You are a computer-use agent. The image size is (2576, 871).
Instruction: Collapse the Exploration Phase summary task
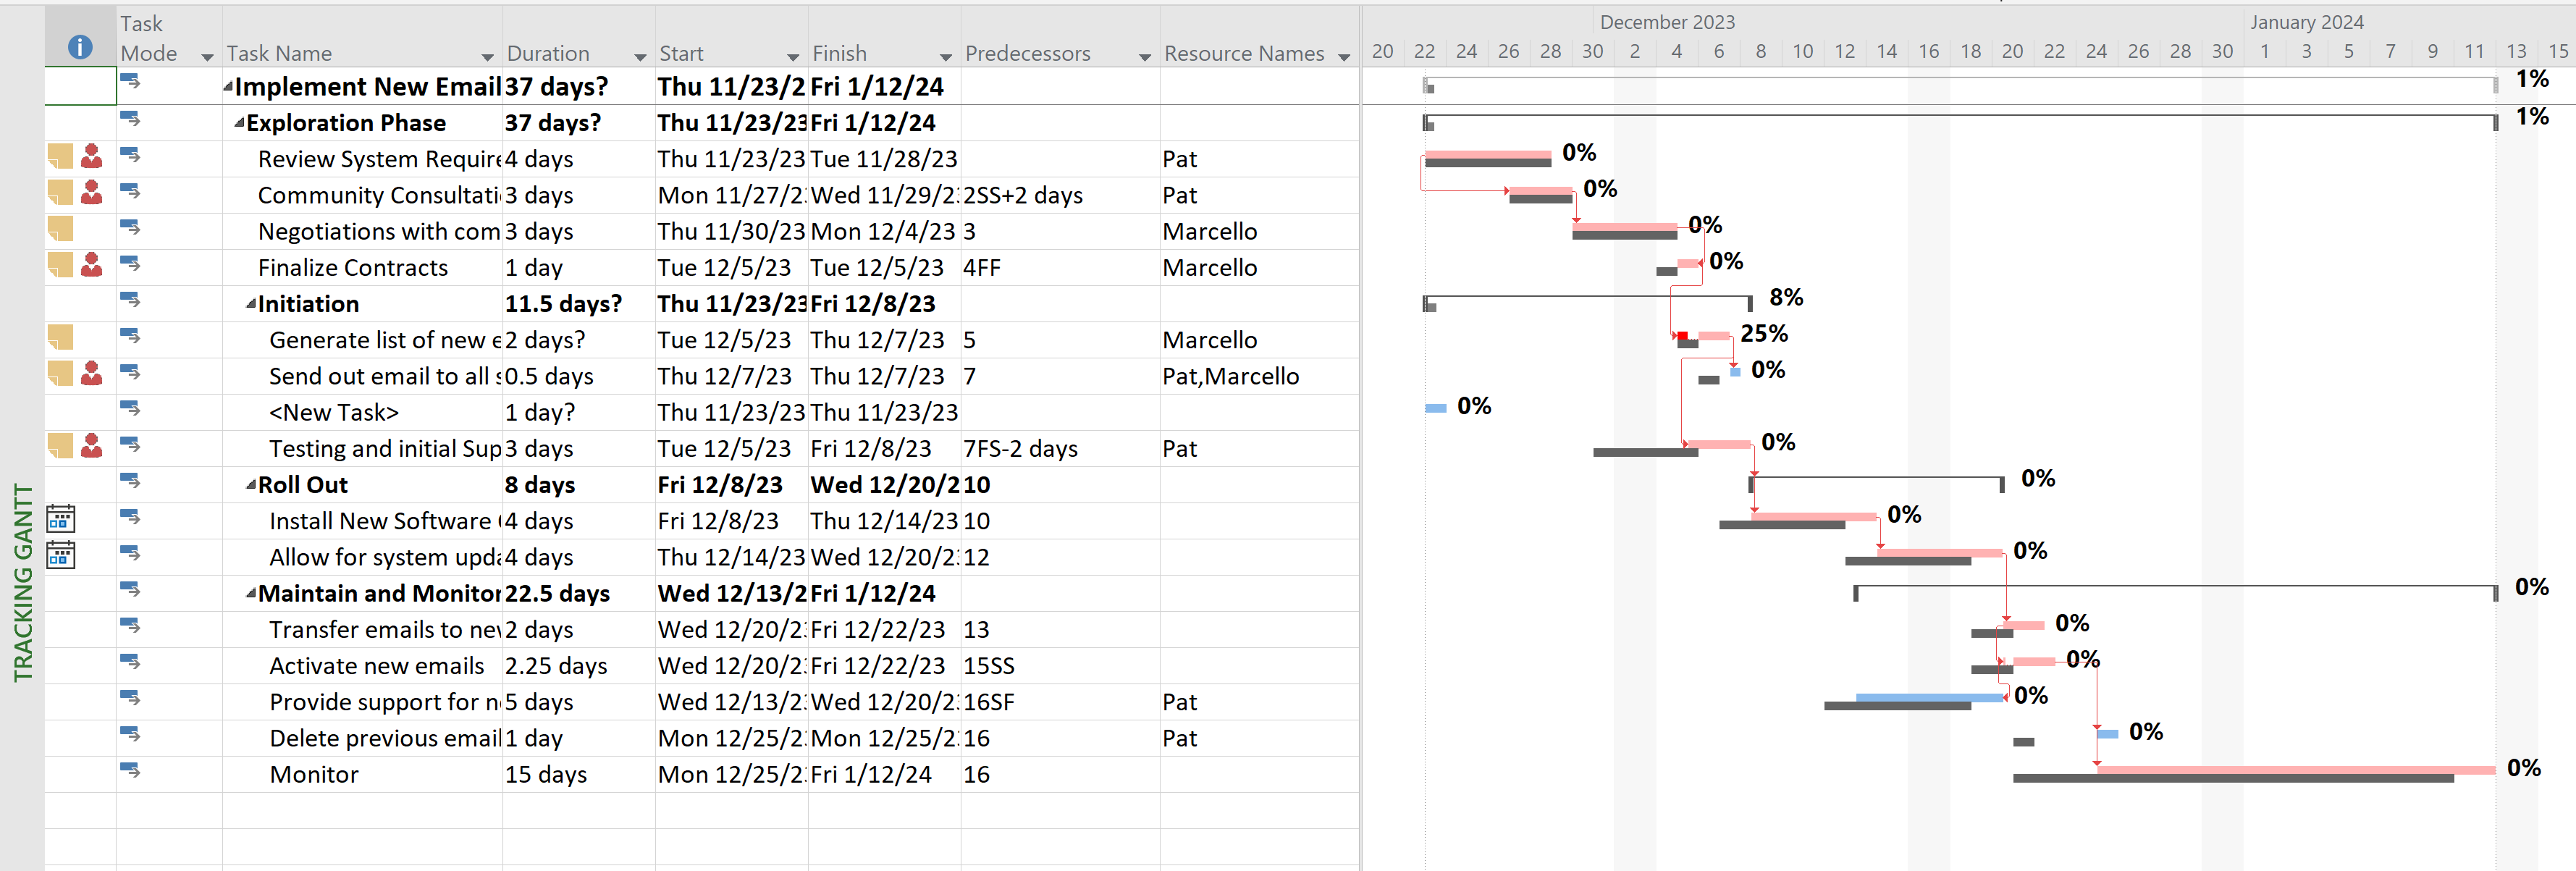tap(239, 123)
